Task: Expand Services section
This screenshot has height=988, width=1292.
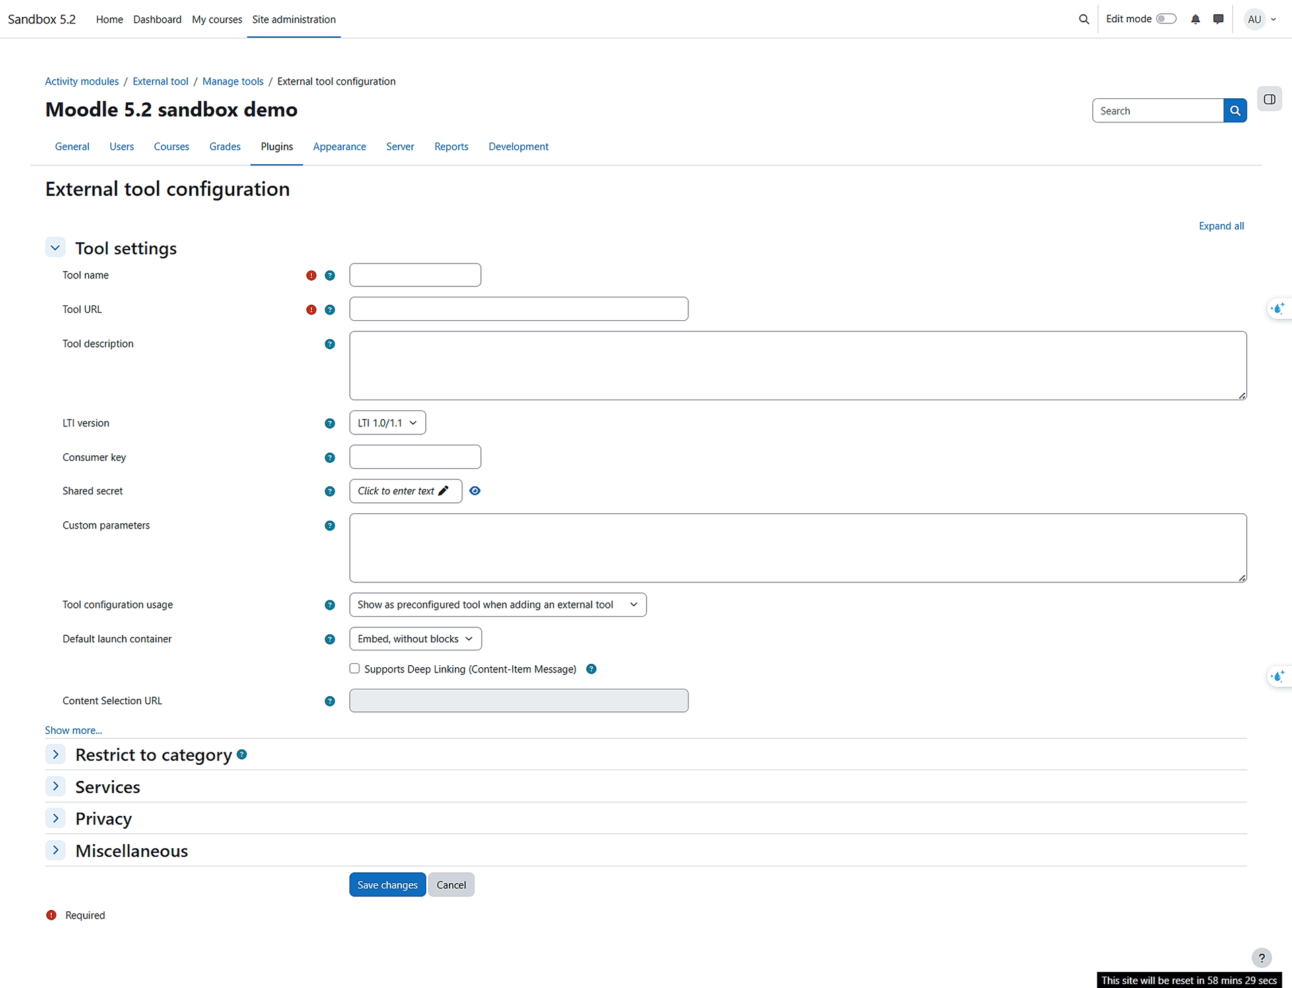Action: point(55,786)
